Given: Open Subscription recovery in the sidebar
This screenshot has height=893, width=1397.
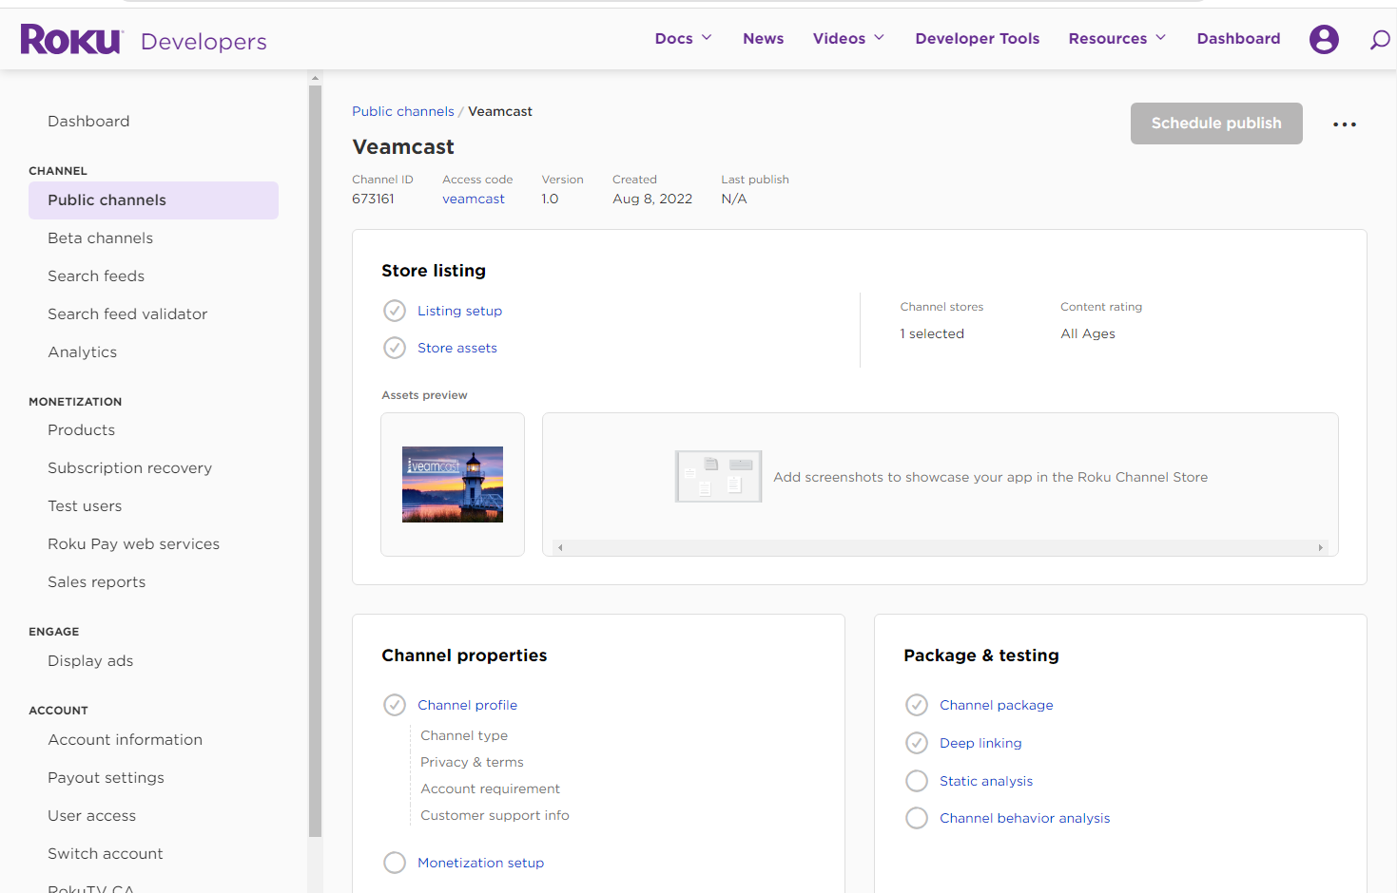Looking at the screenshot, I should coord(130,468).
